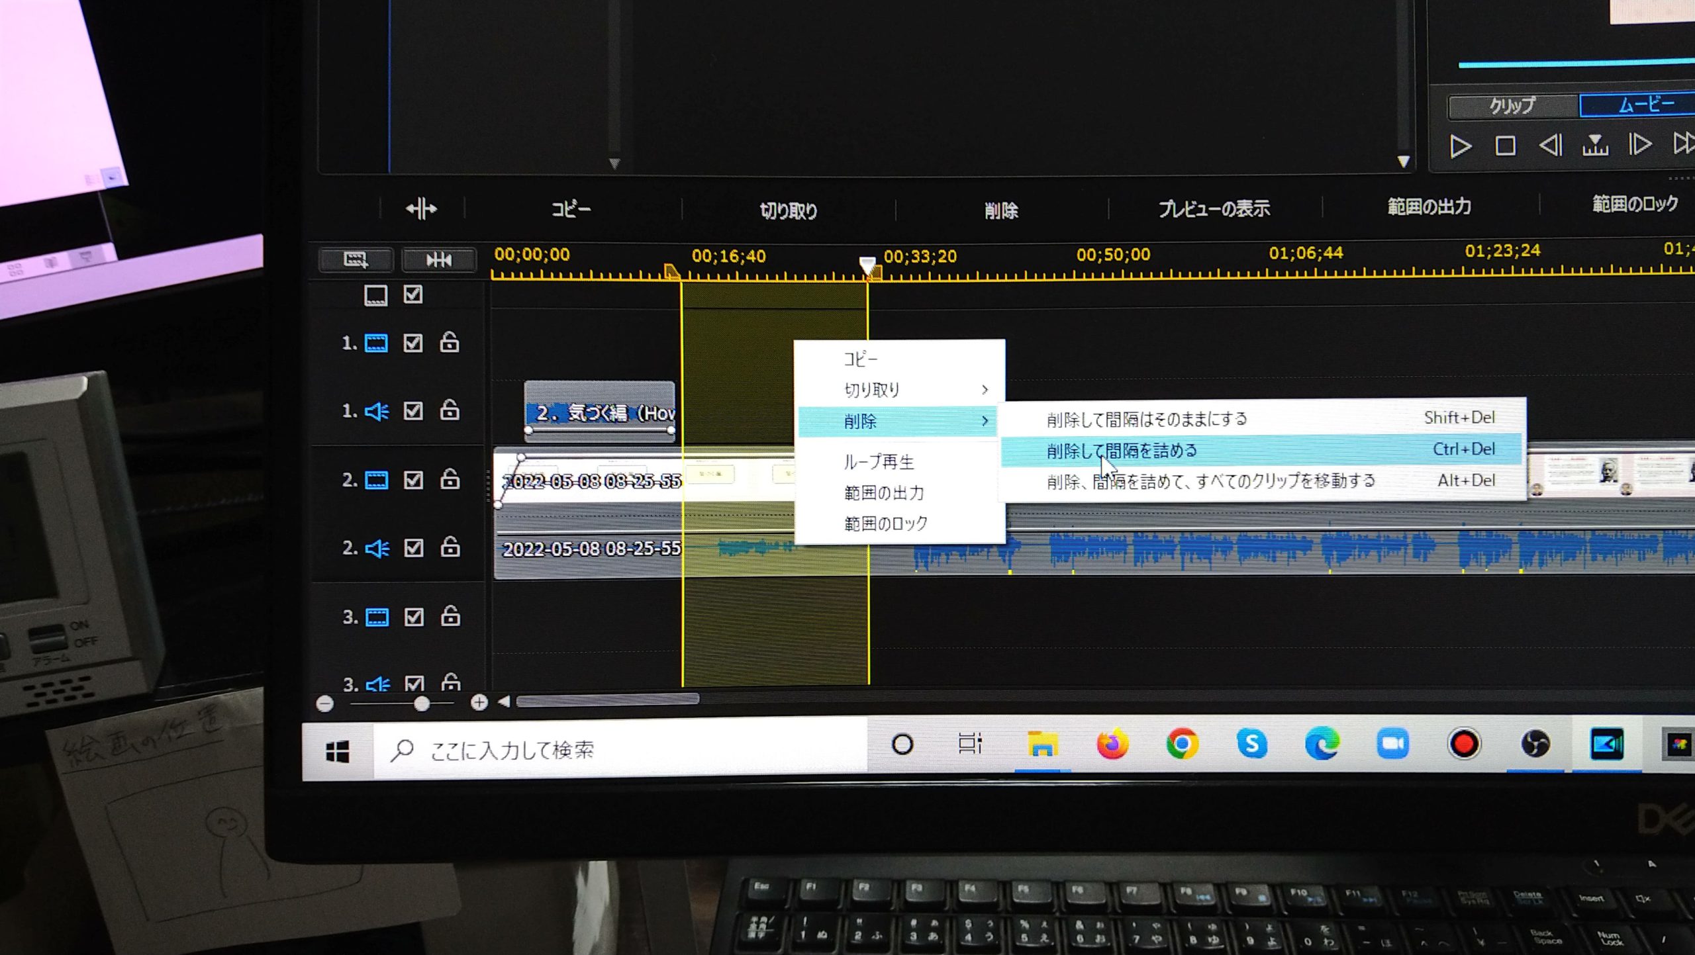Zoom in timeline with plus icon
1695x955 pixels.
(x=479, y=702)
